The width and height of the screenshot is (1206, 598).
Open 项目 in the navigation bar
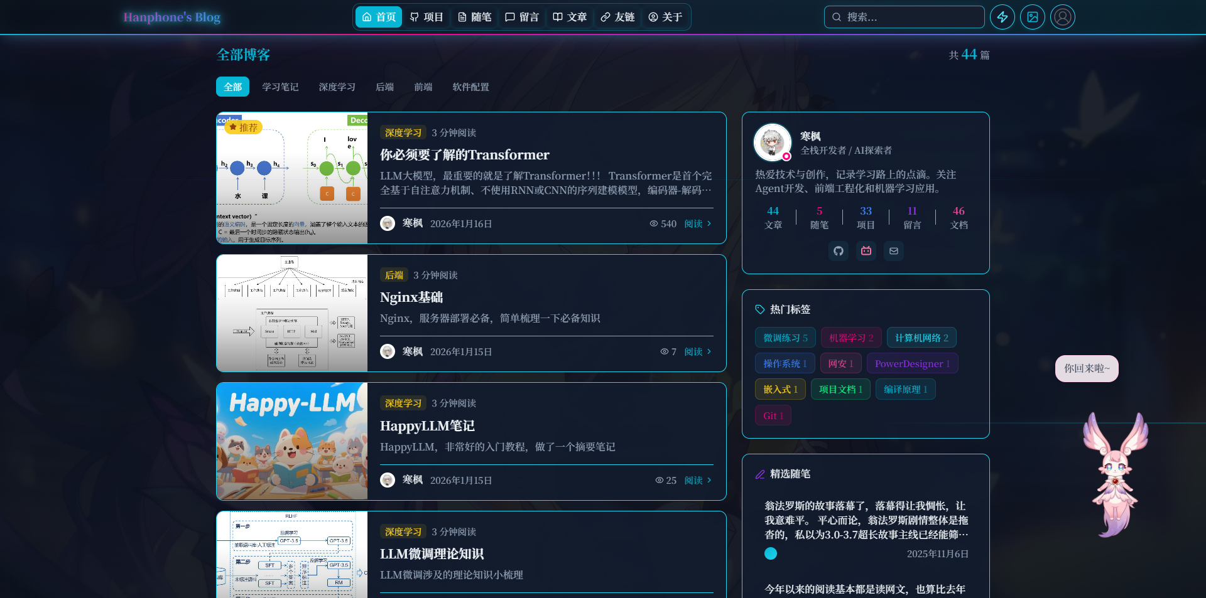(x=426, y=17)
